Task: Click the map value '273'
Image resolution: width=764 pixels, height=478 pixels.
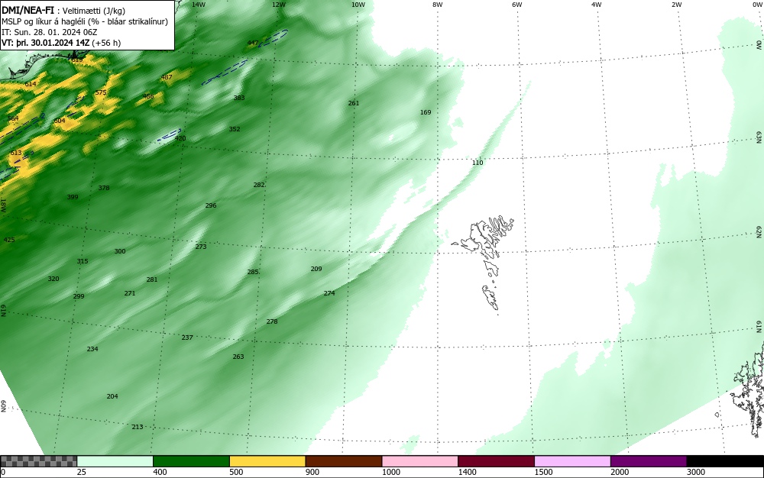Action: point(201,247)
